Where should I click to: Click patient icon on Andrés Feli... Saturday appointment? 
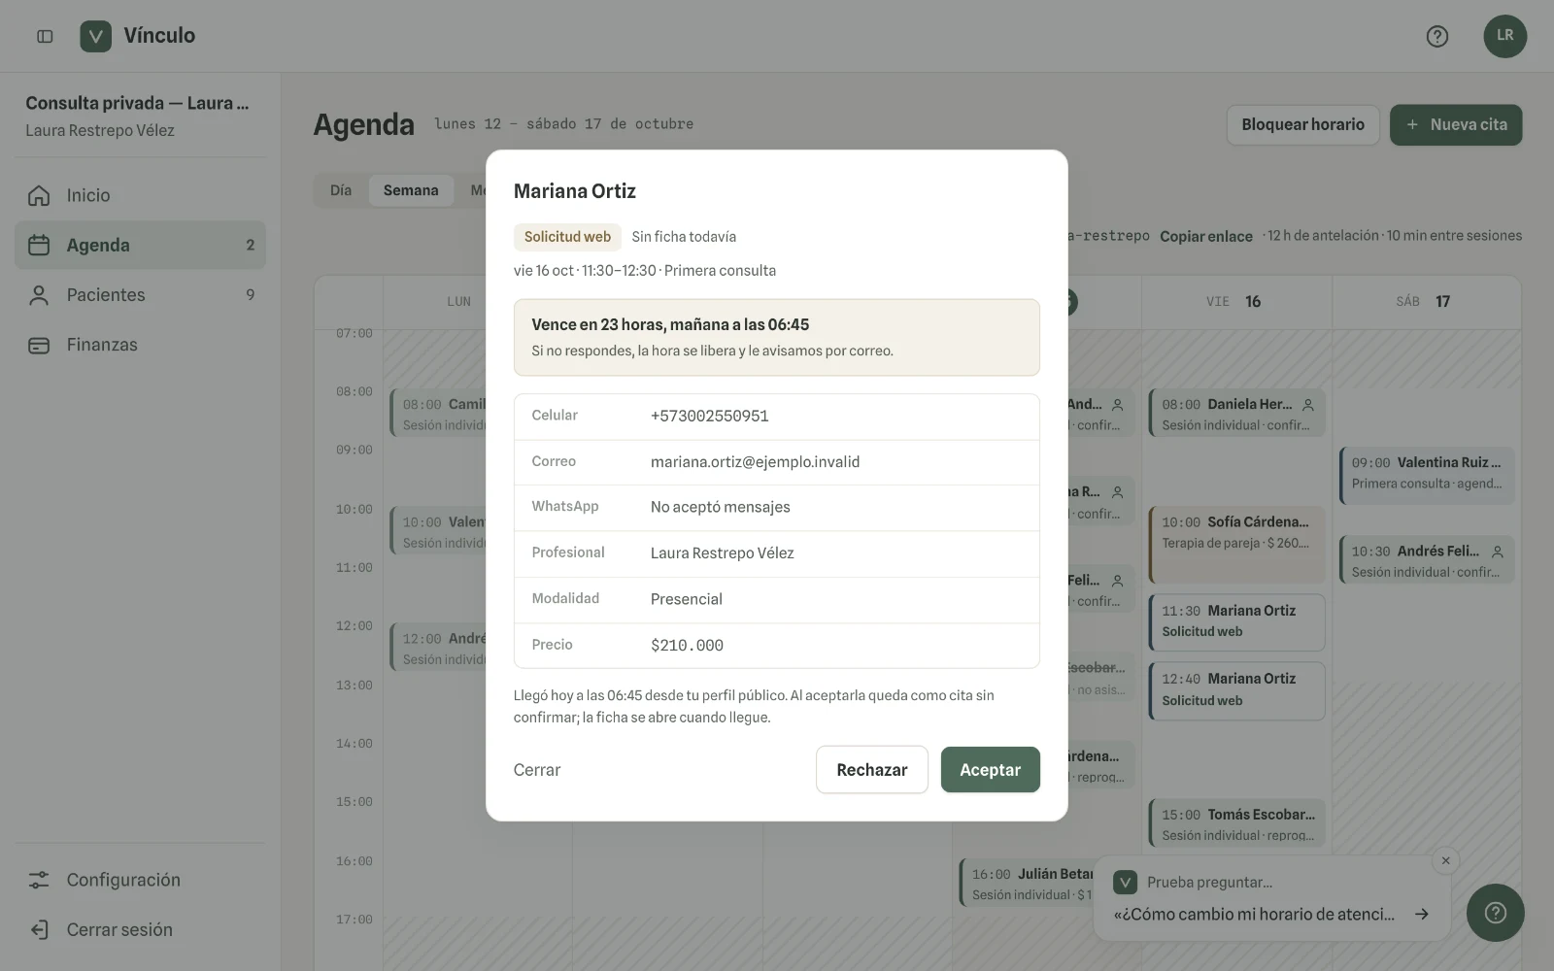coord(1498,552)
